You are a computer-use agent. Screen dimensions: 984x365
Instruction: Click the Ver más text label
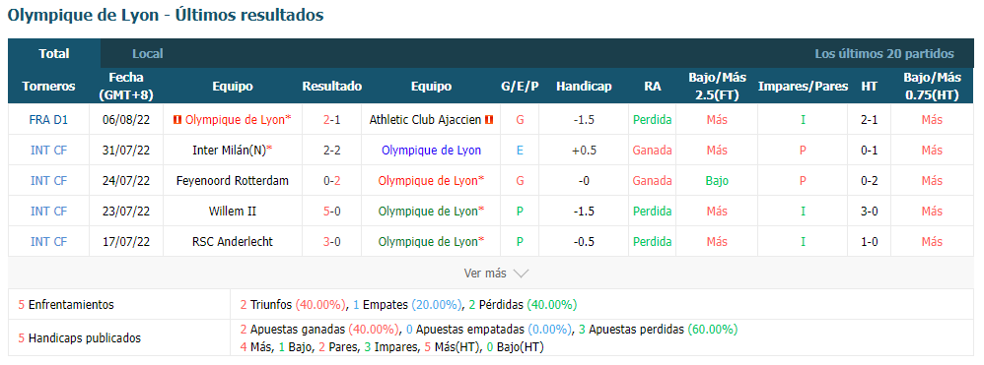(x=484, y=274)
